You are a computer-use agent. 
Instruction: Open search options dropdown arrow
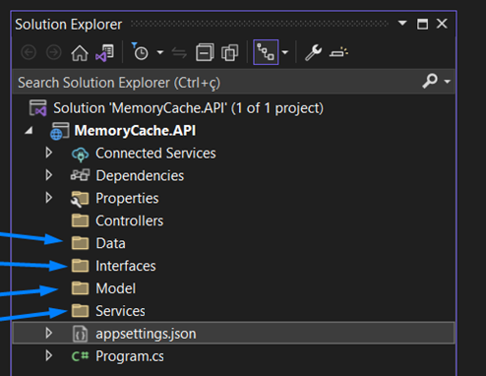[447, 81]
